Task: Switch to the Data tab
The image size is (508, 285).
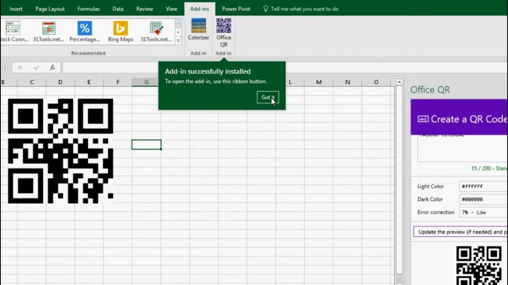Action: coord(118,8)
